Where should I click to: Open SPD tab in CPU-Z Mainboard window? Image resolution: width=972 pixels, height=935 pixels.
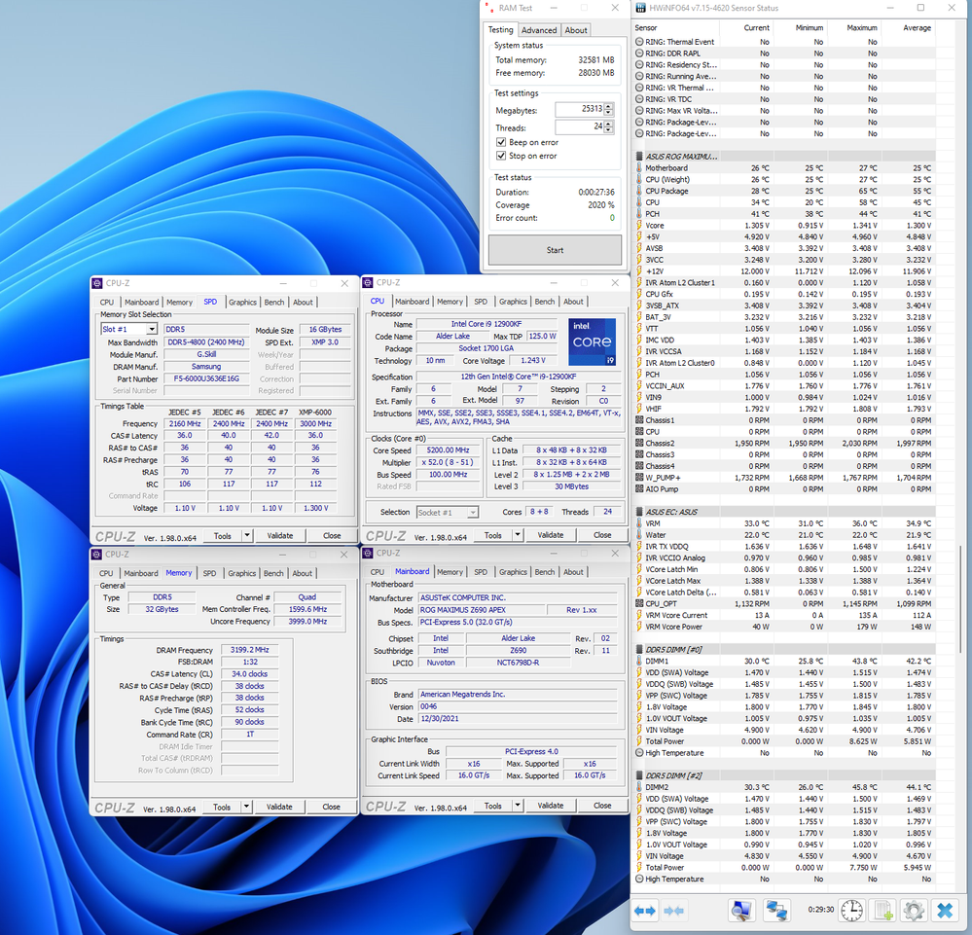coord(481,572)
